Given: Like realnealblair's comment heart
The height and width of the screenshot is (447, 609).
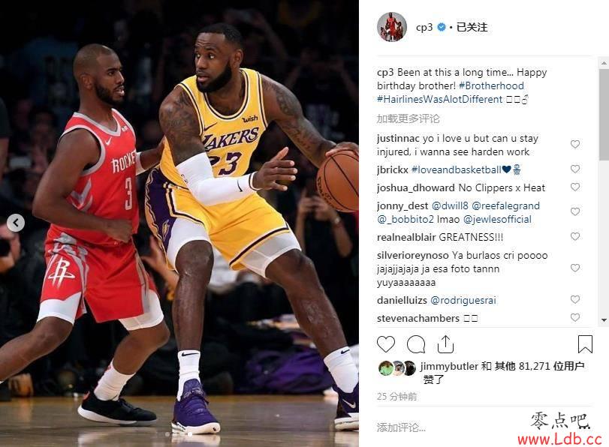Looking at the screenshot, I should point(575,236).
